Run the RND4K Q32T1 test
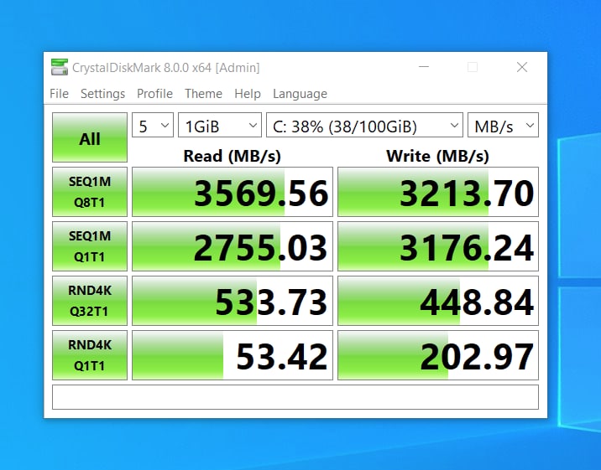The width and height of the screenshot is (601, 470). click(x=90, y=301)
